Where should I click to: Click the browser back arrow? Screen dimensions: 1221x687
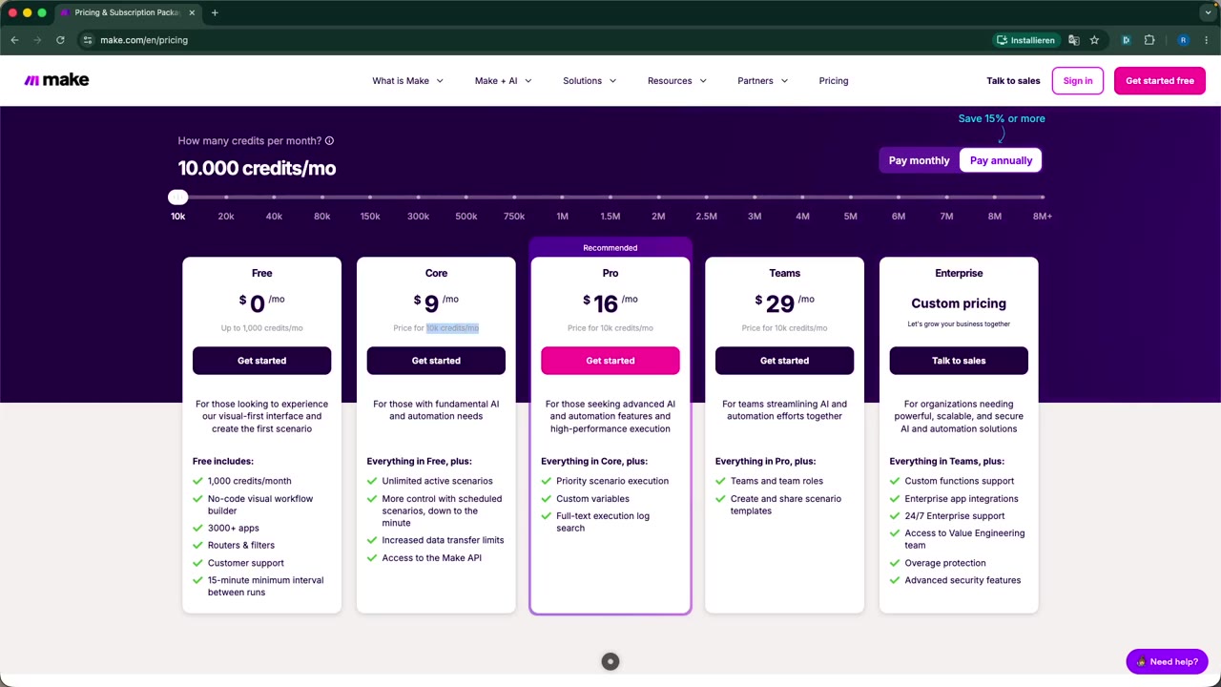coord(14,40)
